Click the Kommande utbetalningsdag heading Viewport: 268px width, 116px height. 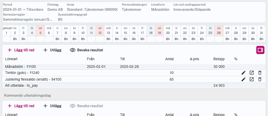27,95
